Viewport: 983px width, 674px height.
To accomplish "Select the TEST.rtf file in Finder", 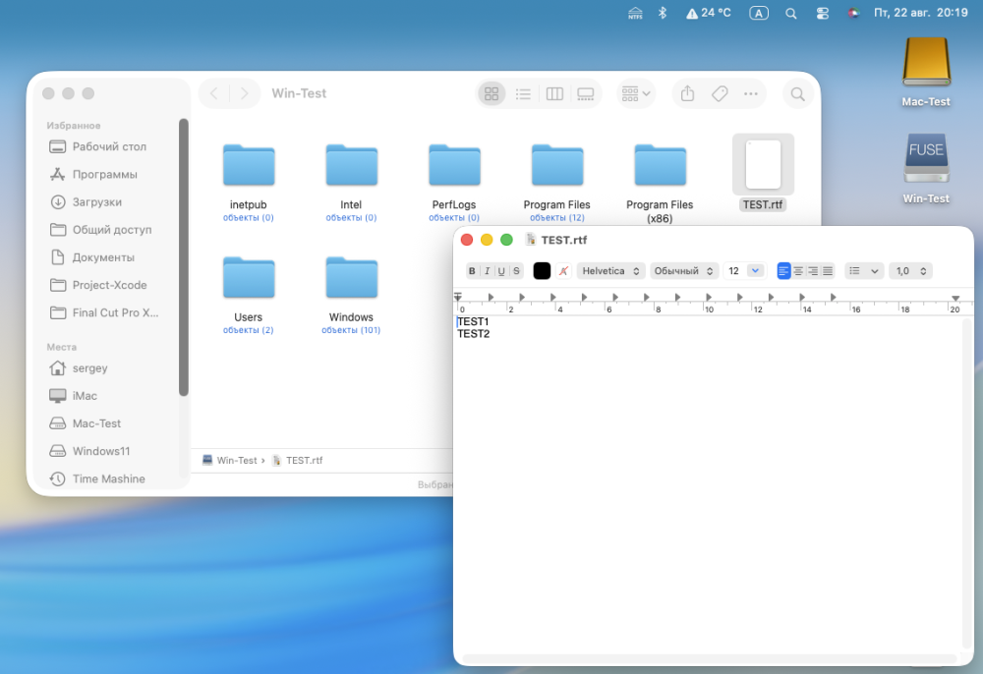I will coord(763,165).
